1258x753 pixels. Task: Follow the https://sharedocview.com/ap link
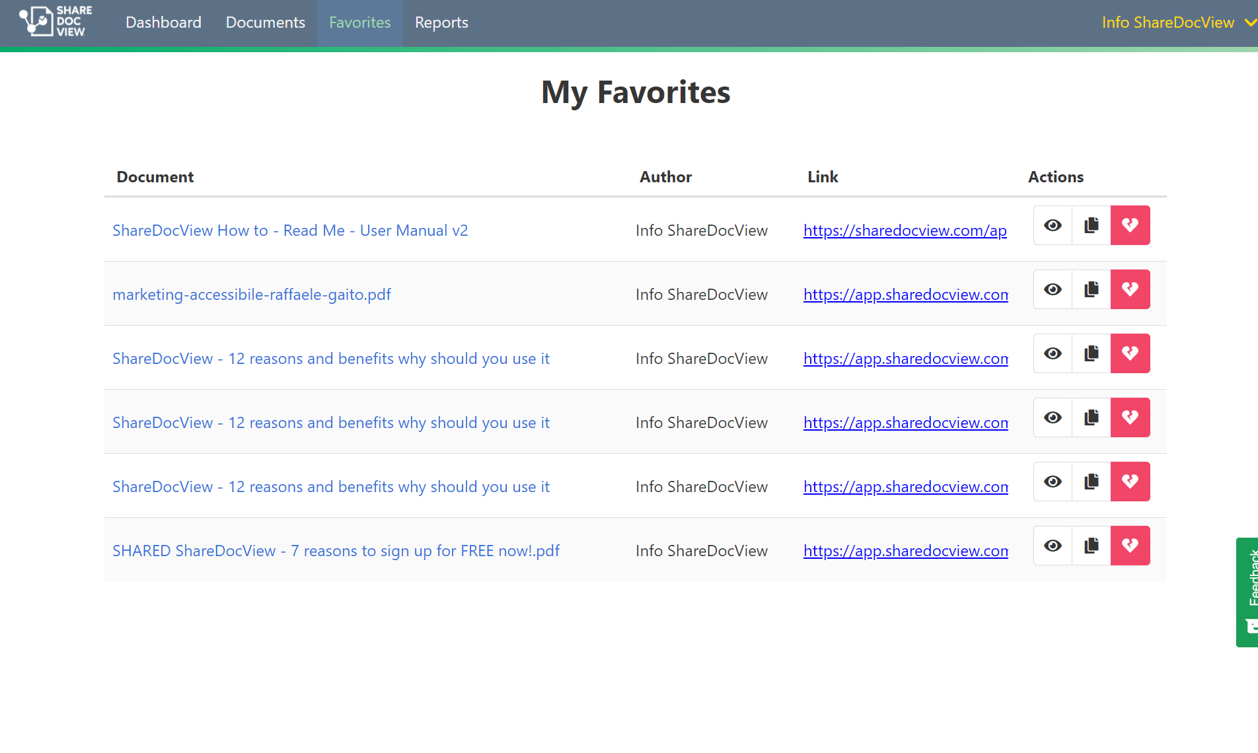(905, 231)
